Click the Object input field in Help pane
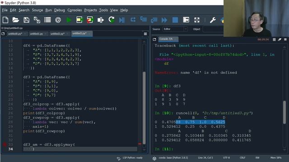The width and height of the screenshot is (289, 162). point(213,29)
